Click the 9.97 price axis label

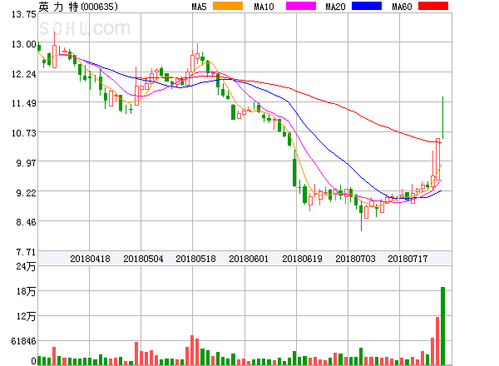[x=26, y=163]
